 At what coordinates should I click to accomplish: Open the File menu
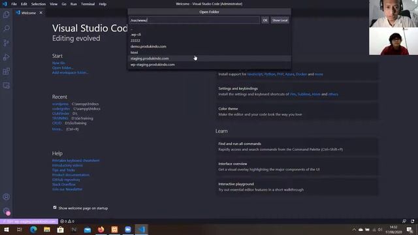pos(14,4)
